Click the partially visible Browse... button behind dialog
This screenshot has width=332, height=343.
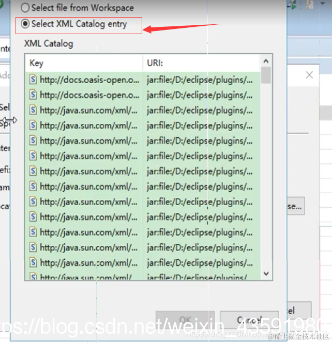click(296, 206)
